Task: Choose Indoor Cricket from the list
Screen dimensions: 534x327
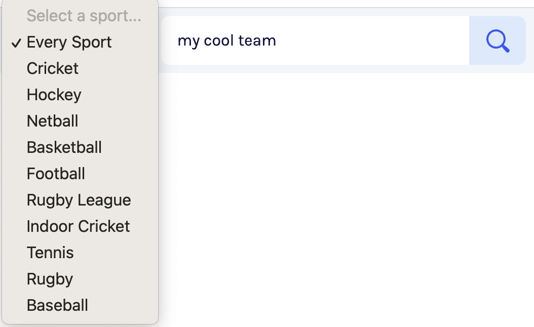Action: 80,226
